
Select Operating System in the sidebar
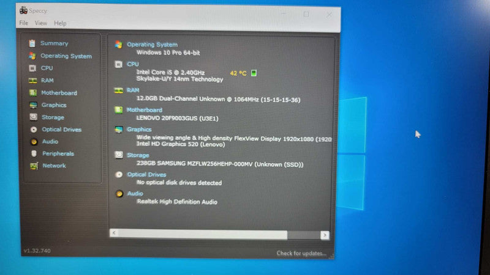(66, 56)
